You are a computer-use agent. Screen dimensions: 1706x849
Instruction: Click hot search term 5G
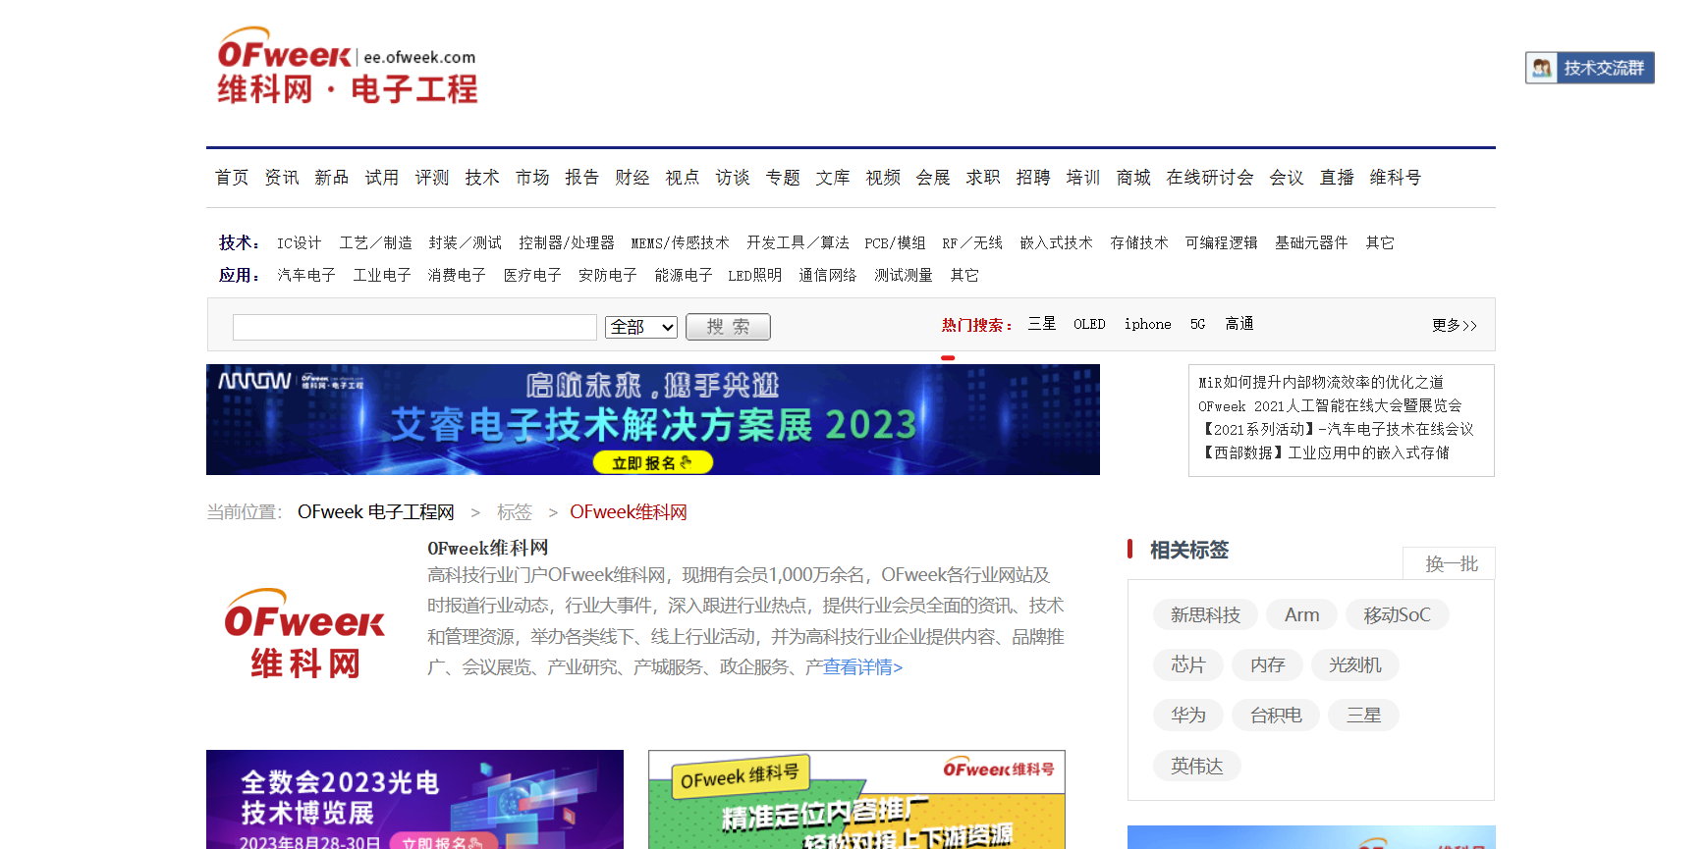(x=1197, y=324)
